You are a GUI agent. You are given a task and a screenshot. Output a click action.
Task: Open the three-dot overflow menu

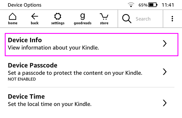pyautogui.click(x=172, y=19)
